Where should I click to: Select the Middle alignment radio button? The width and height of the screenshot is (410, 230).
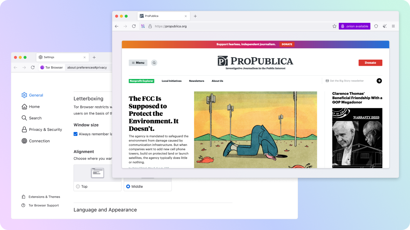coord(128,186)
